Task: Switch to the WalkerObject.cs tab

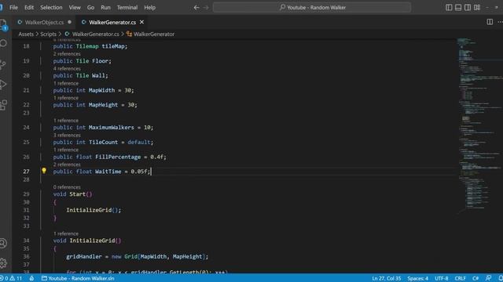Action: 44,22
